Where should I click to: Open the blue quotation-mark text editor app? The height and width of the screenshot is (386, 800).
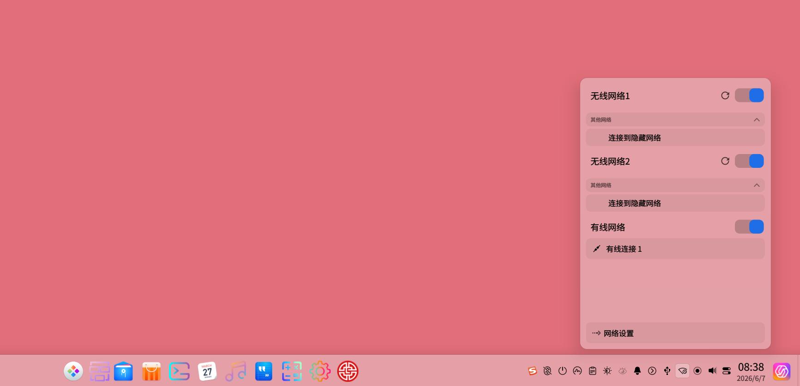(264, 371)
